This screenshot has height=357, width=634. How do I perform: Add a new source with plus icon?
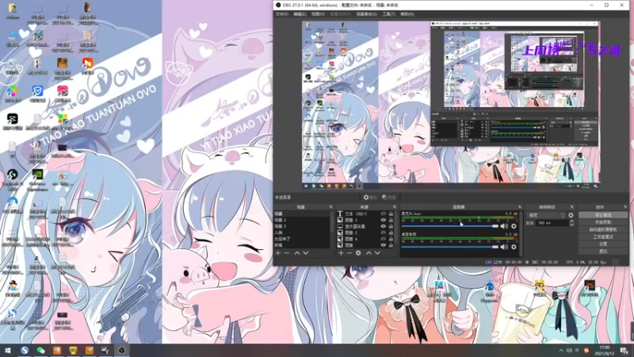pyautogui.click(x=341, y=253)
